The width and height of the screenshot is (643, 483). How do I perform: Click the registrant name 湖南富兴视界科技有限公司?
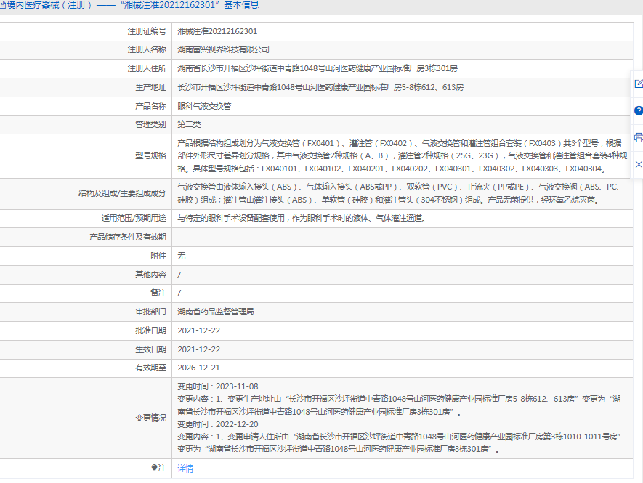tap(224, 49)
